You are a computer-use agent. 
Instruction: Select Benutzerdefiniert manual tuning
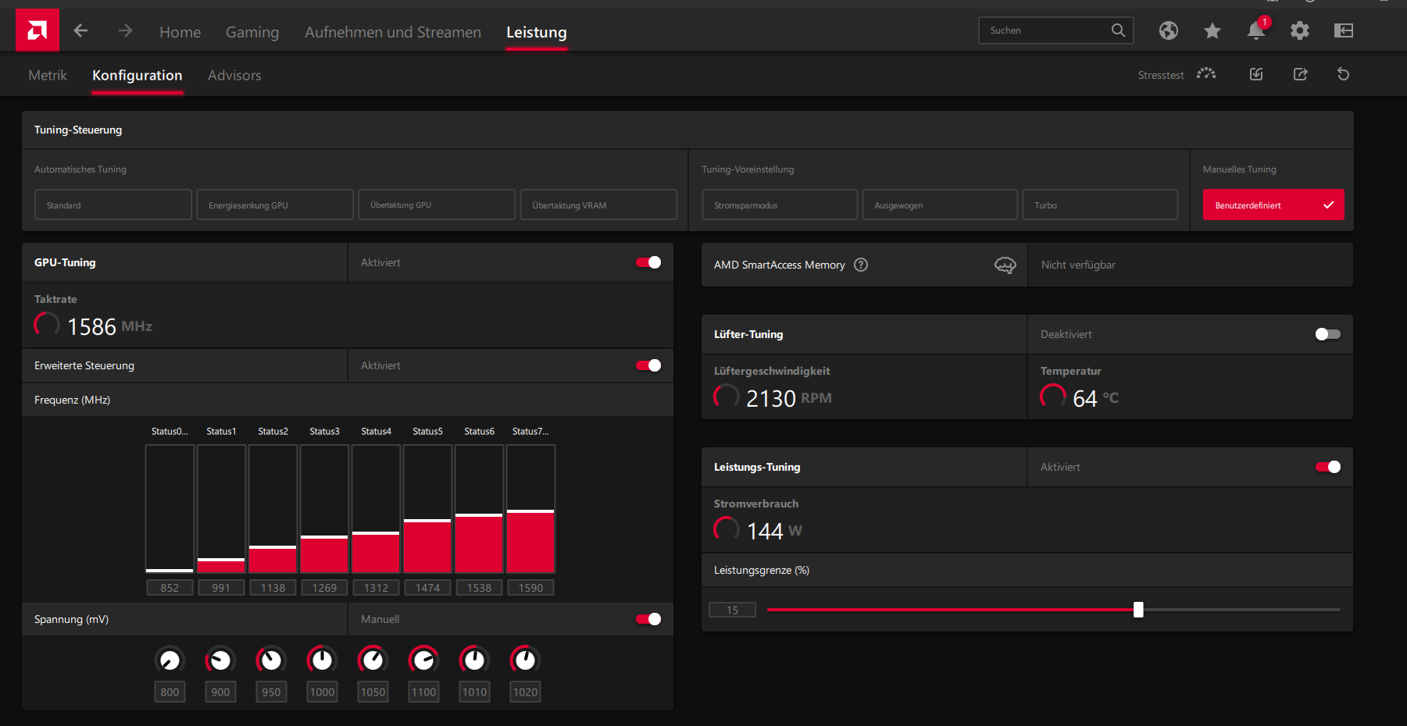1273,205
